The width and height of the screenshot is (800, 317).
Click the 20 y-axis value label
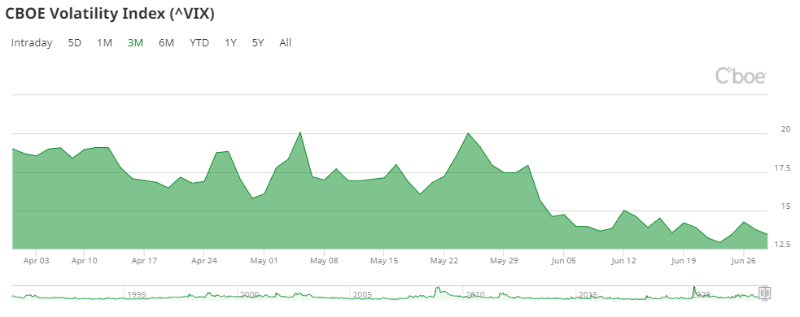785,129
